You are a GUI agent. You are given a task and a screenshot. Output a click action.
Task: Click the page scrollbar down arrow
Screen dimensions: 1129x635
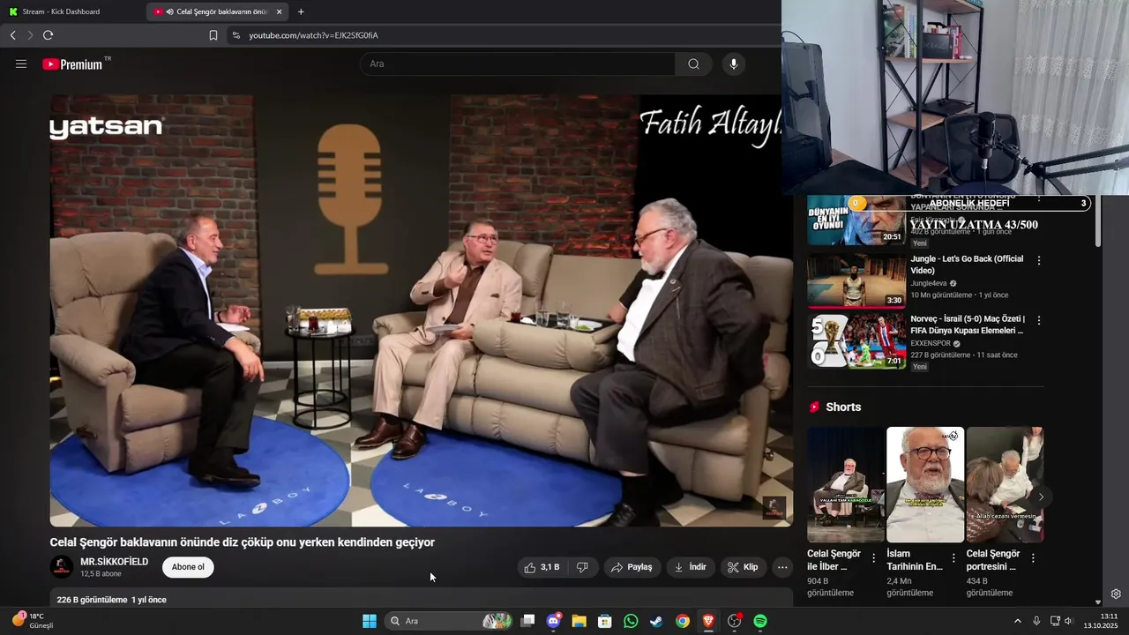[1098, 602]
